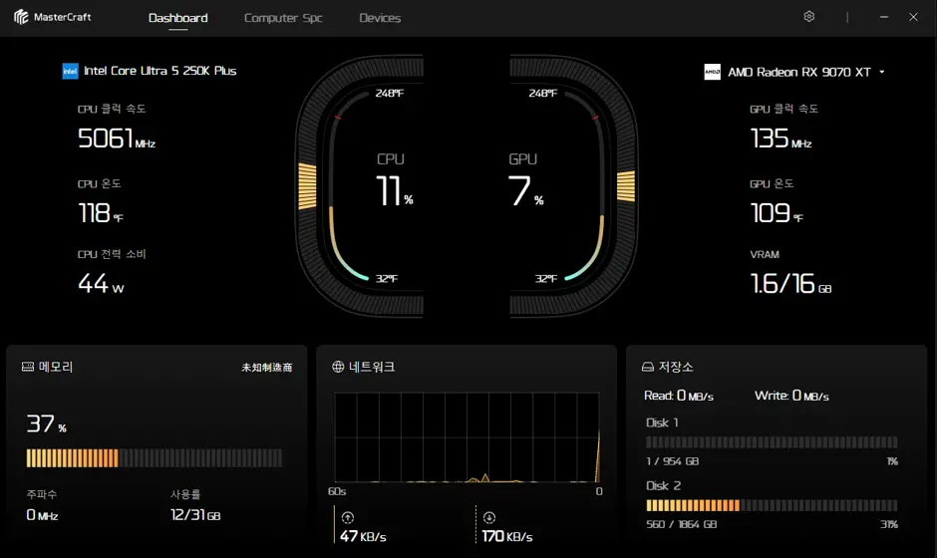Click the AMD Radeon RX 9070 XT label
The height and width of the screenshot is (558, 937).
click(x=799, y=73)
